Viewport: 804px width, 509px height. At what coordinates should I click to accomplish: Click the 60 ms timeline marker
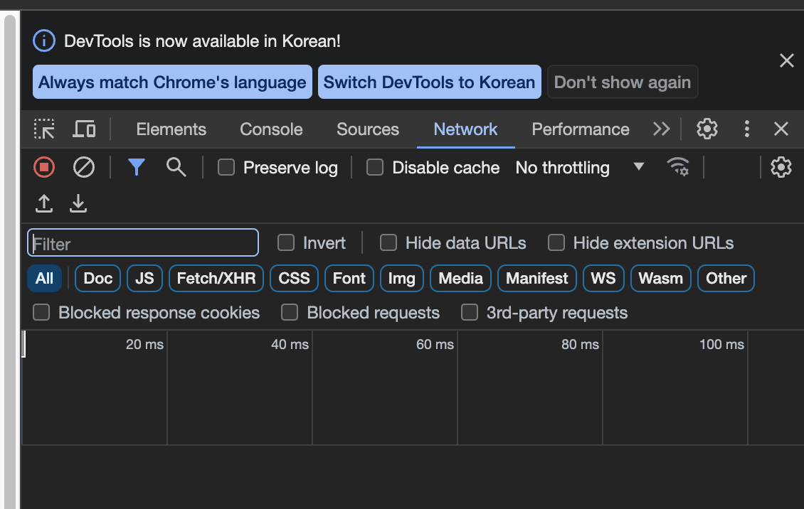[435, 345]
